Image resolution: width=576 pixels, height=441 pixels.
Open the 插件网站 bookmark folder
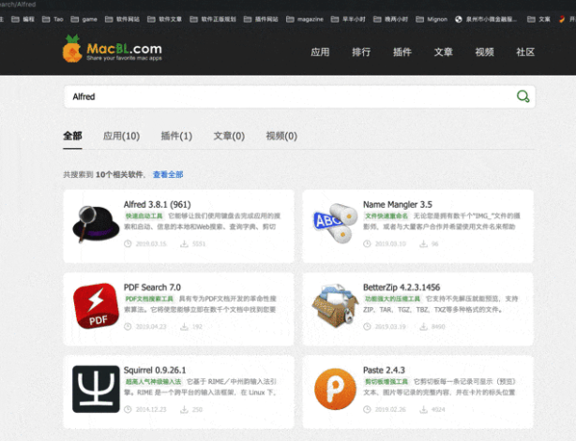click(x=261, y=19)
